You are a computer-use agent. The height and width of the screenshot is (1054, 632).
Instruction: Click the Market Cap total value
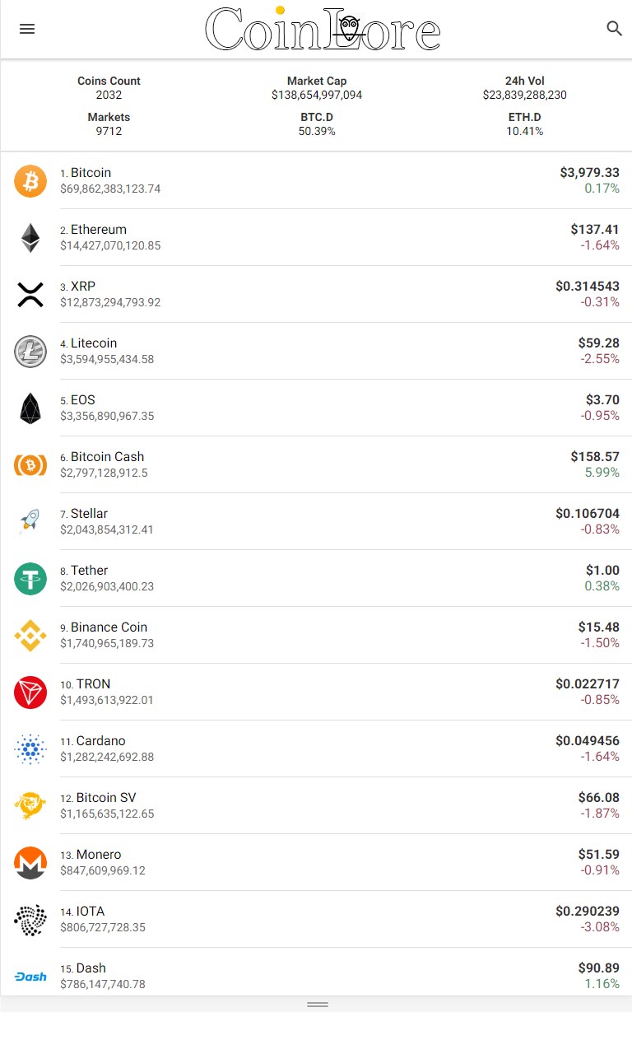tap(317, 96)
